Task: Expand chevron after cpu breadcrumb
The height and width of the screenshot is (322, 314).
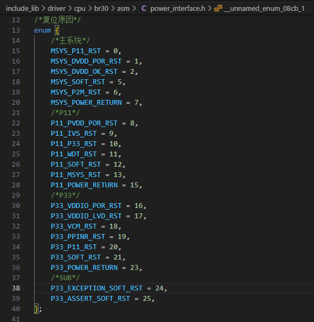Action: [90, 9]
